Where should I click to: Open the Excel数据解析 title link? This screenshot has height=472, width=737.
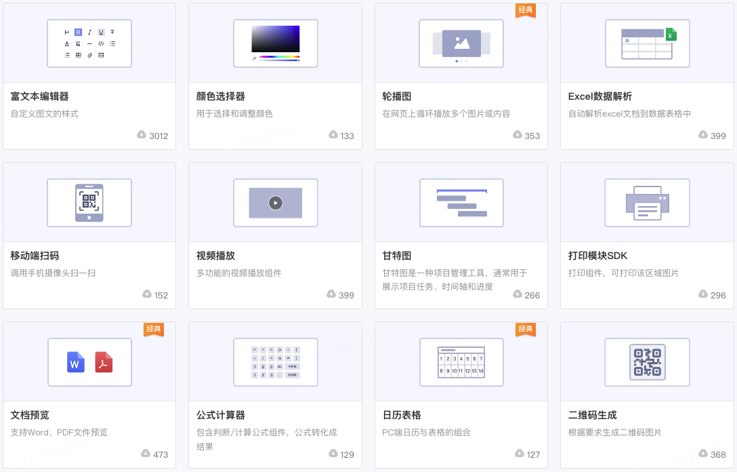(600, 96)
